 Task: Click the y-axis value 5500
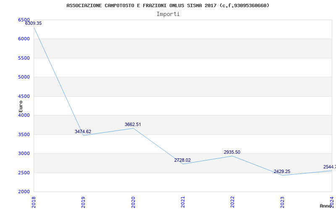pyautogui.click(x=24, y=58)
